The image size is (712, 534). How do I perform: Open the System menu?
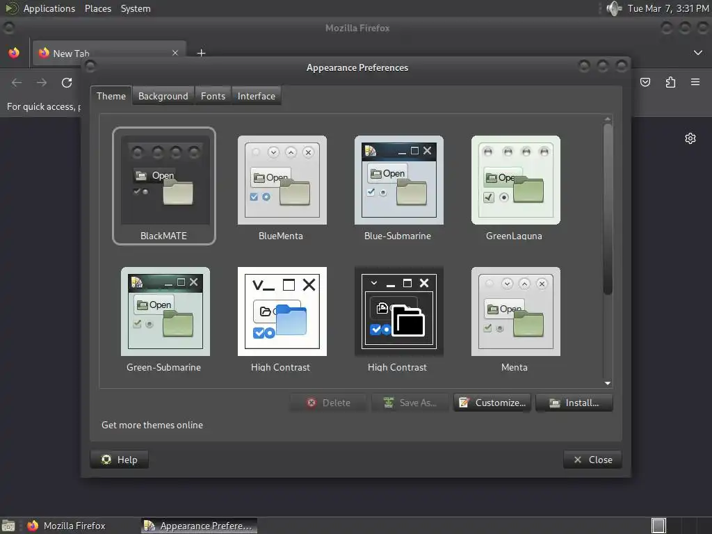136,8
